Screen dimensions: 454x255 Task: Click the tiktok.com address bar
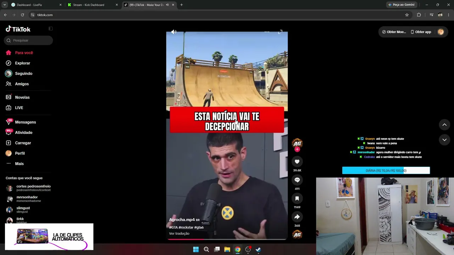click(x=219, y=15)
